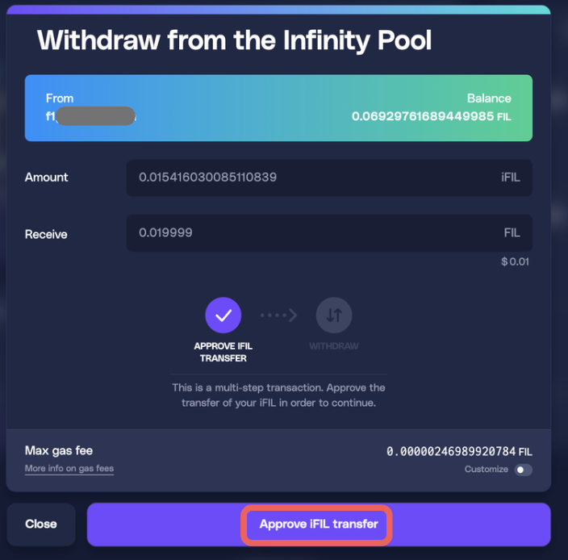Click the $0.01 dollar estimate

(x=514, y=261)
